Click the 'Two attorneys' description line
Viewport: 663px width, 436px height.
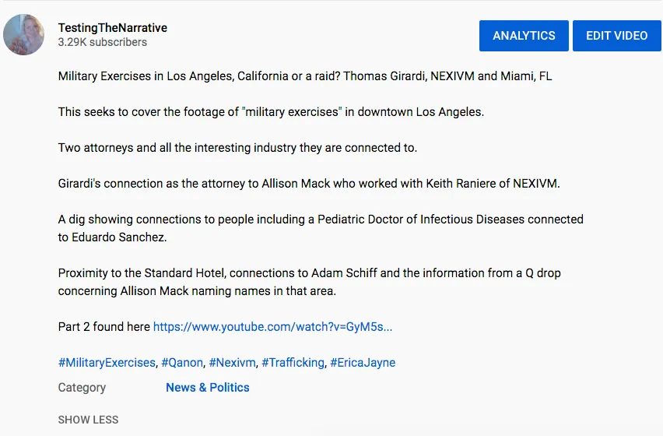237,148
